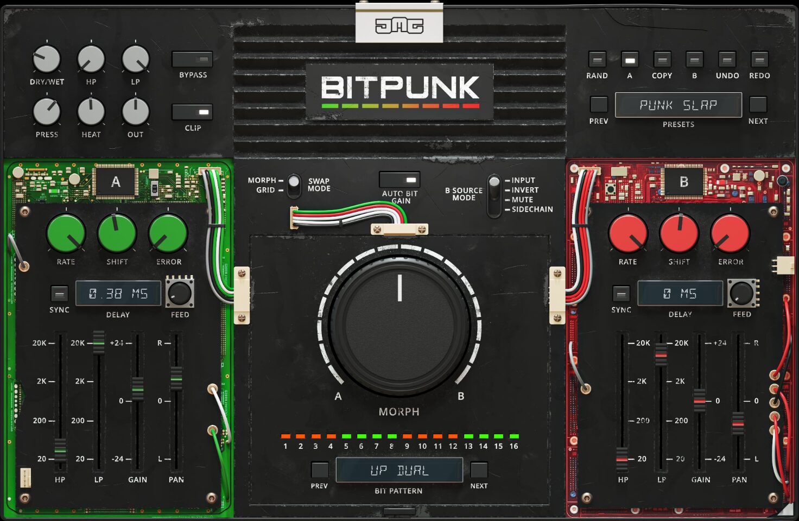Viewport: 799px width, 521px height.
Task: Toggle bit 1 LED in pattern
Action: (286, 436)
